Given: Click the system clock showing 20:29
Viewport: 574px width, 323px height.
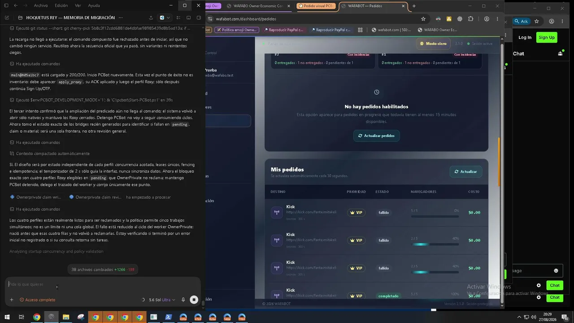Looking at the screenshot, I should [x=547, y=317].
